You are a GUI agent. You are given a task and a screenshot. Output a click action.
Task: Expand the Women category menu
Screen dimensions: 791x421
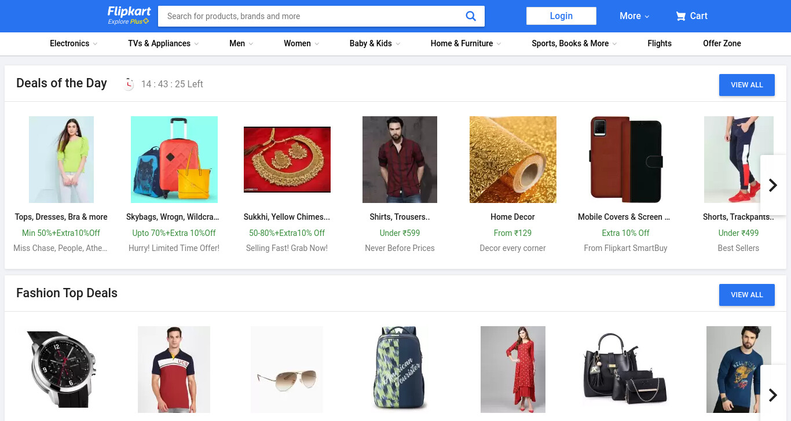[x=301, y=43]
